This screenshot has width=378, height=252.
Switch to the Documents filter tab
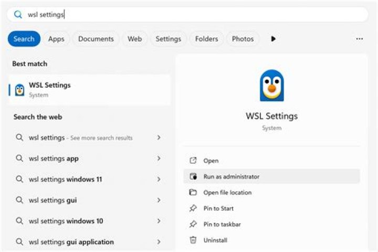click(96, 39)
